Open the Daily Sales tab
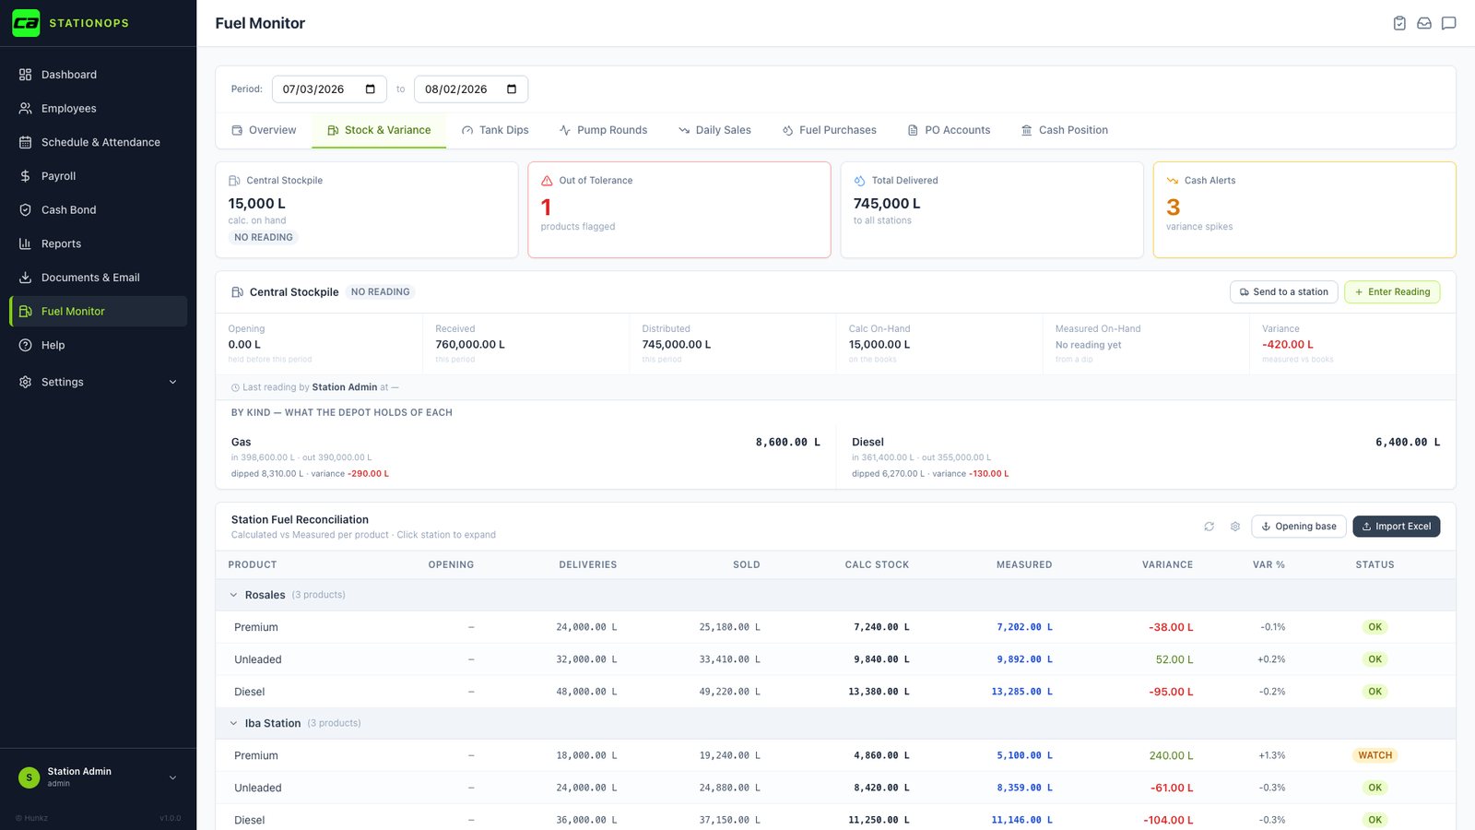 (x=714, y=130)
